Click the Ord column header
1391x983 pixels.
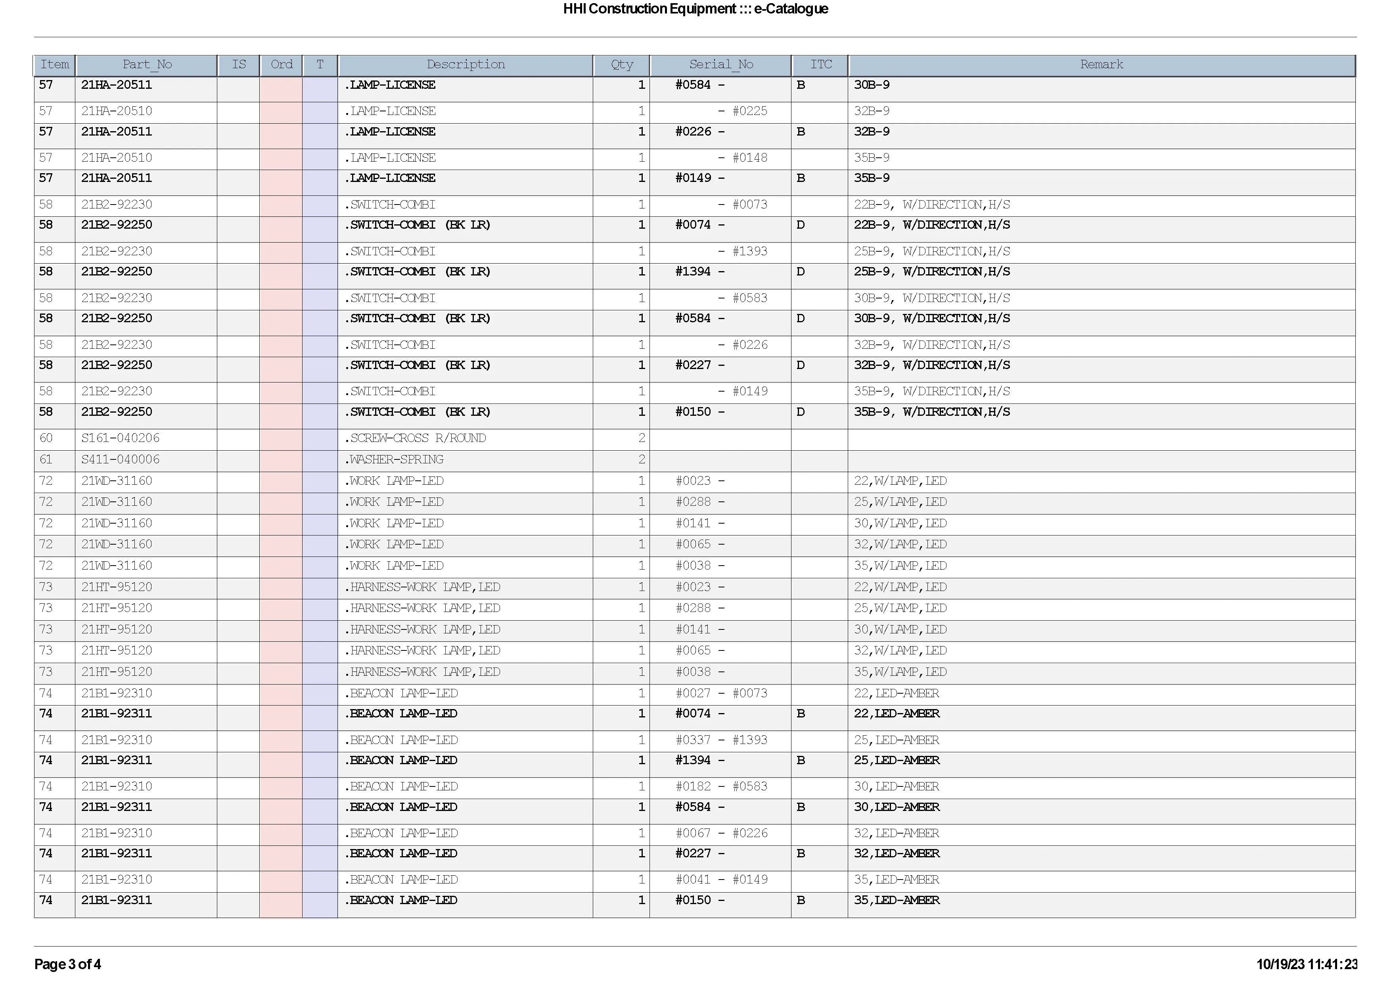click(x=281, y=65)
